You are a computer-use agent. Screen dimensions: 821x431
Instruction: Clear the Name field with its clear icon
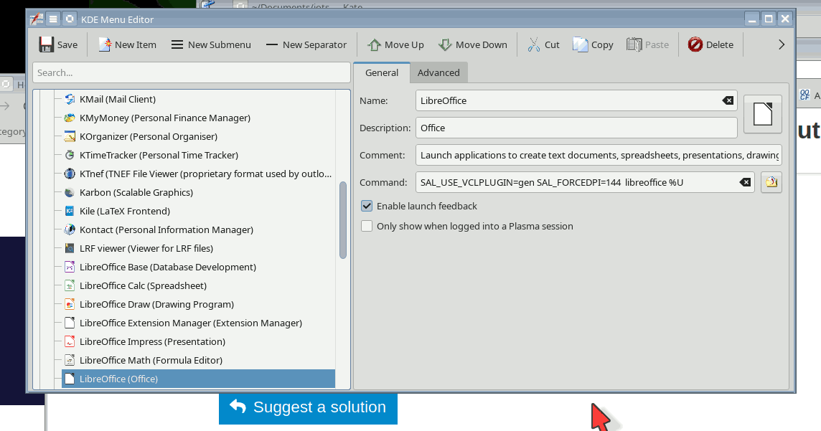(728, 100)
